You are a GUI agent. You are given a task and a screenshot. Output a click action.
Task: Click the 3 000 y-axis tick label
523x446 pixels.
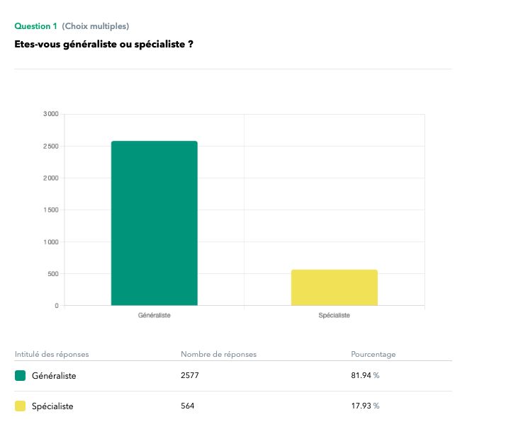51,114
